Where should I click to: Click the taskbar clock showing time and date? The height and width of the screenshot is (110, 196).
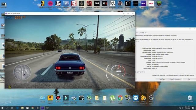coord(187,108)
